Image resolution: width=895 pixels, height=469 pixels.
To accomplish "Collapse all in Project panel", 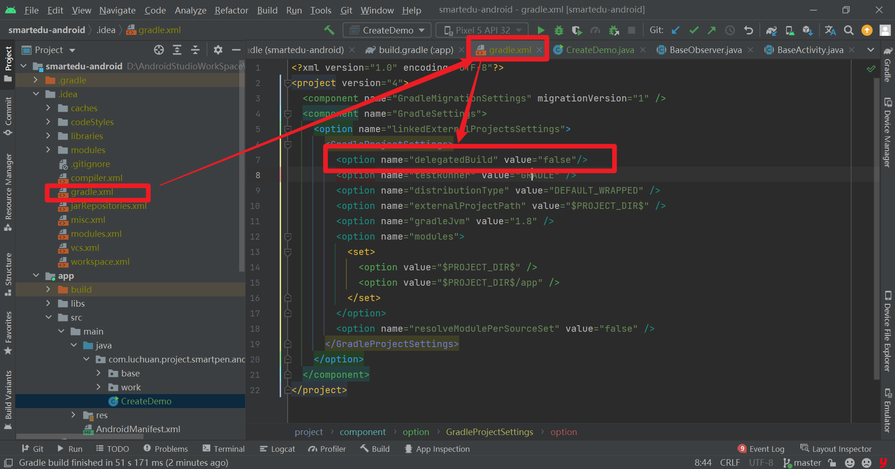I will tap(195, 50).
